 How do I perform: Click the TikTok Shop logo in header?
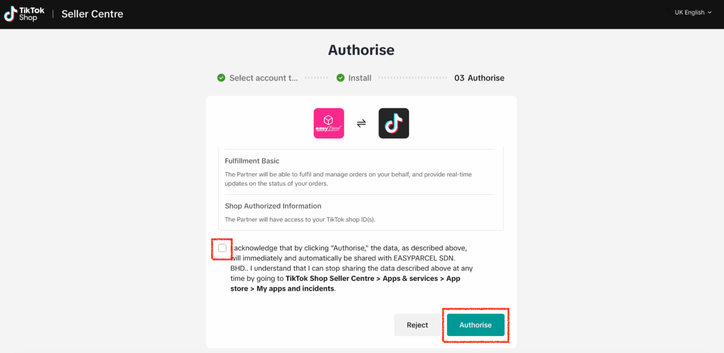coord(24,14)
